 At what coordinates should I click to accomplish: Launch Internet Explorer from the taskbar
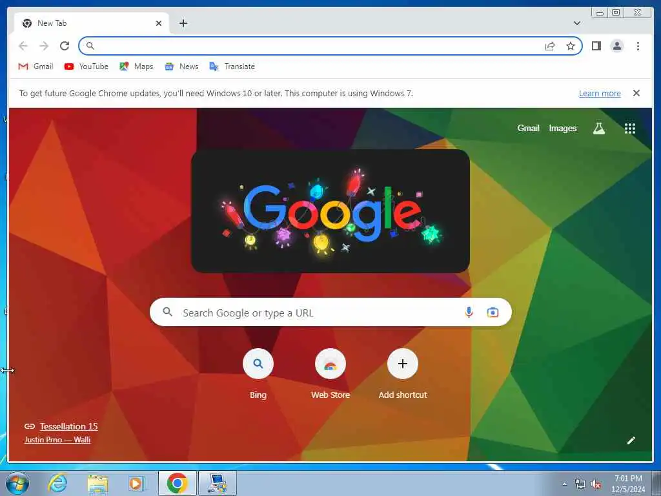coord(57,483)
